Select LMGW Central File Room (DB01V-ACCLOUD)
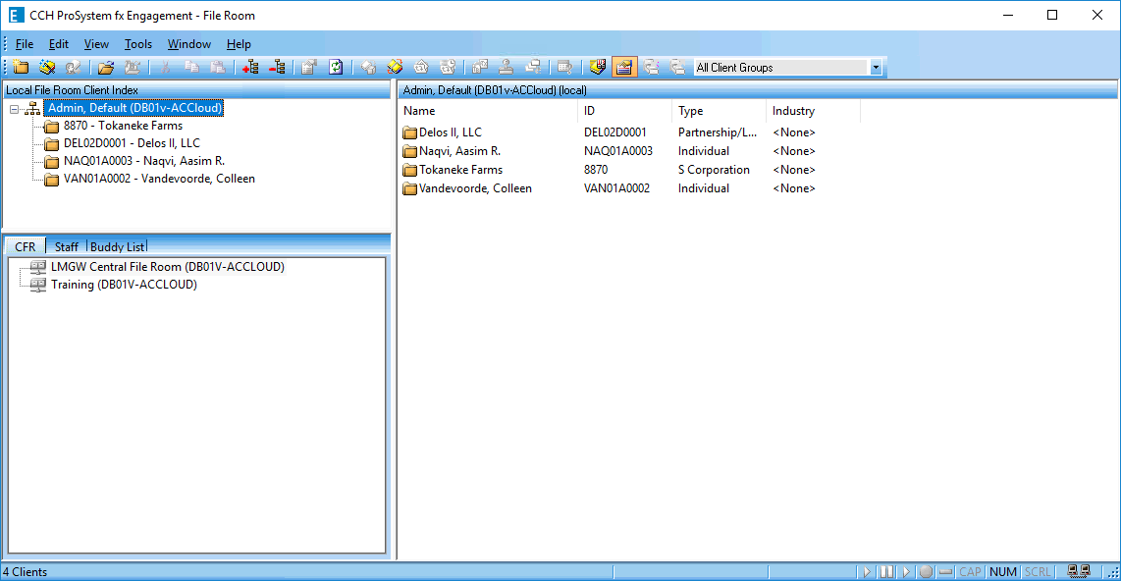Image resolution: width=1121 pixels, height=581 pixels. (167, 267)
